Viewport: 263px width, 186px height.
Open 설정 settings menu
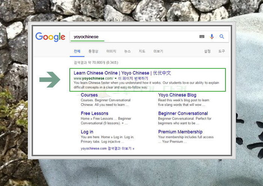coord(207,51)
